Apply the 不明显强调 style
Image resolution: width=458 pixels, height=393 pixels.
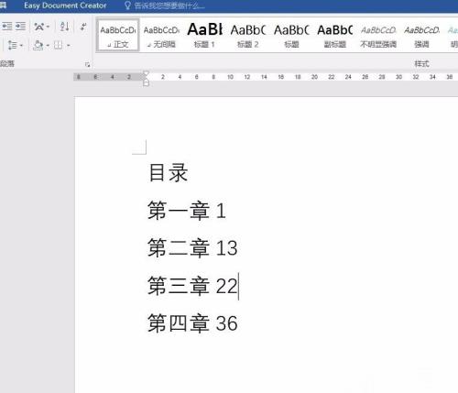(378, 35)
